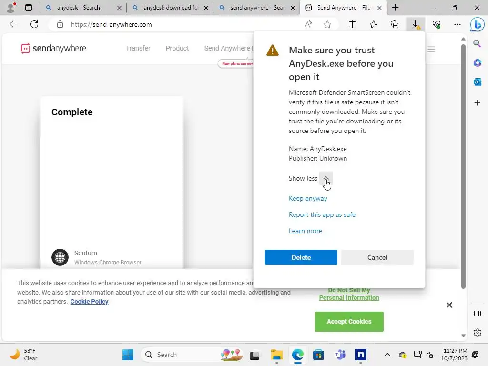Open File Explorer from taskbar
This screenshot has width=488, height=366.
276,355
